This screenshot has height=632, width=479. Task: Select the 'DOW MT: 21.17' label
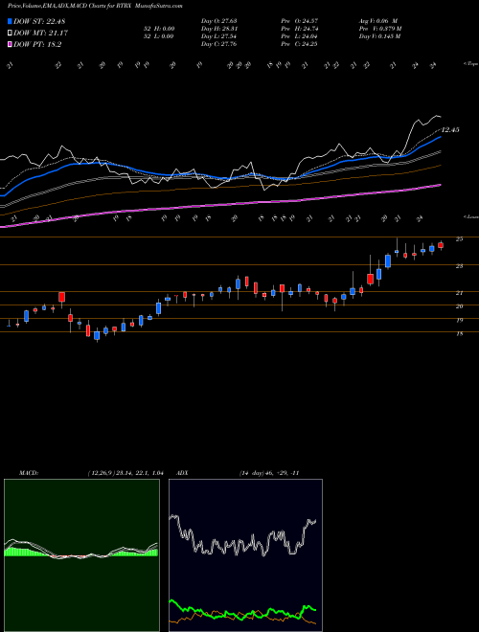pyautogui.click(x=40, y=34)
